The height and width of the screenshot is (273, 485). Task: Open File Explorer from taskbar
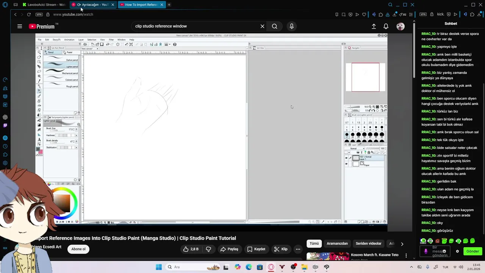(x=304, y=267)
